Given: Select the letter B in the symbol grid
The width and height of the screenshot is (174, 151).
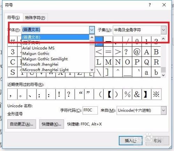Looking at the screenshot, I should tap(156, 52).
